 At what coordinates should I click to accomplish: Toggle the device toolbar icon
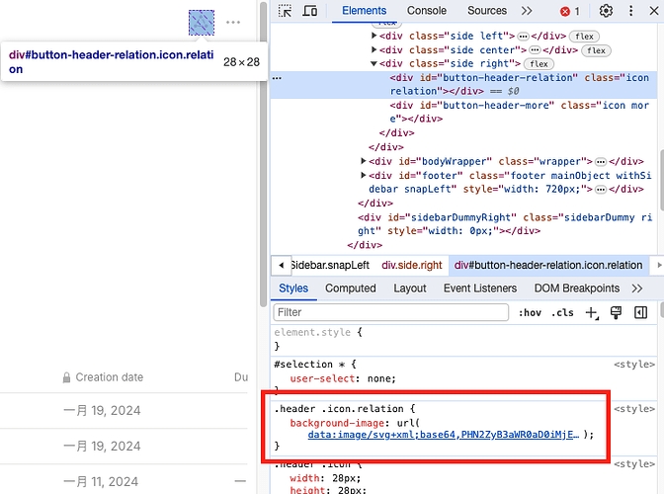point(309,11)
